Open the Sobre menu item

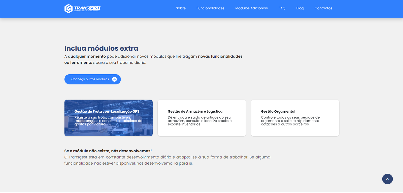[x=181, y=8]
